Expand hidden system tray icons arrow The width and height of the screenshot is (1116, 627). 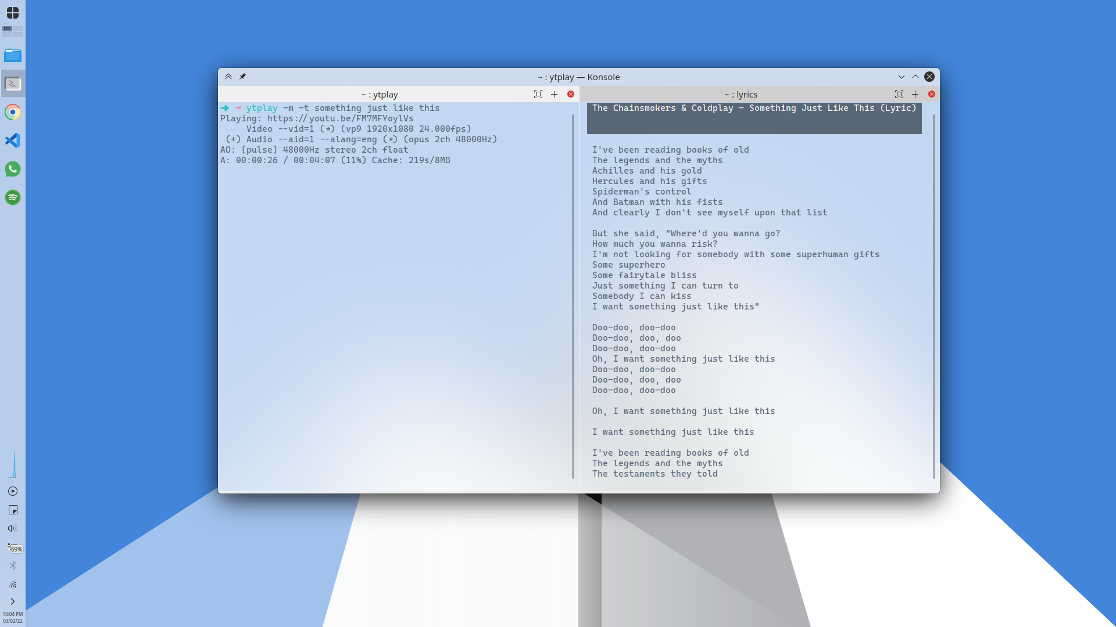(x=13, y=601)
